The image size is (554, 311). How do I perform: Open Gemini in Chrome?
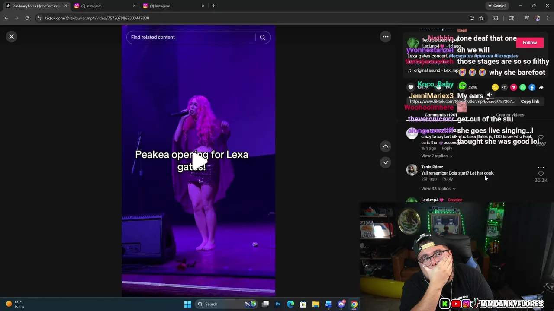pyautogui.click(x=496, y=6)
